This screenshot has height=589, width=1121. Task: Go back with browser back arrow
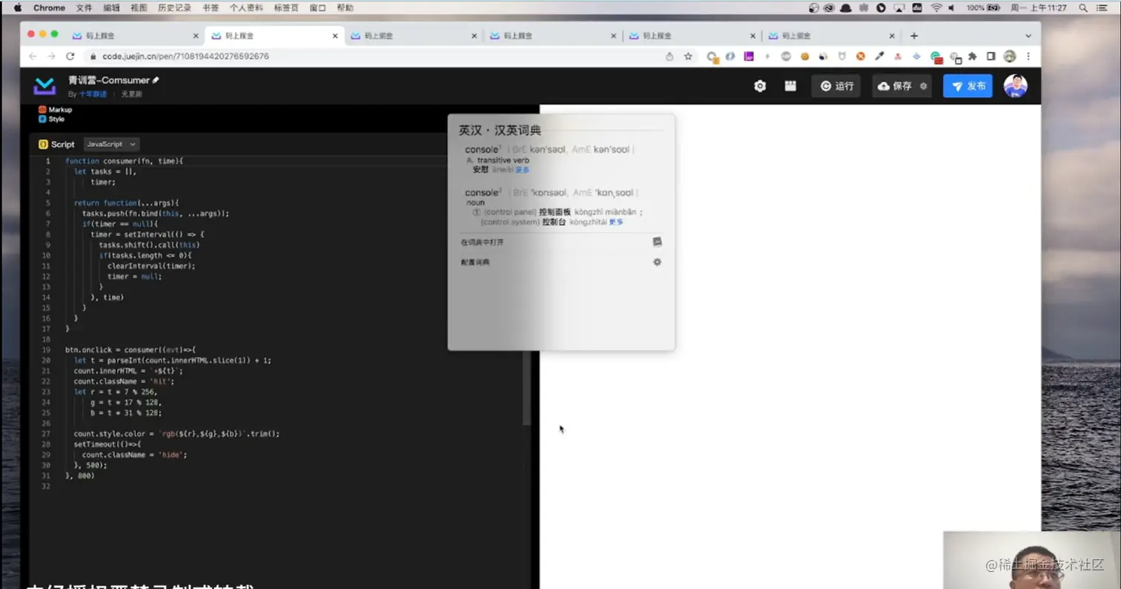coord(33,56)
